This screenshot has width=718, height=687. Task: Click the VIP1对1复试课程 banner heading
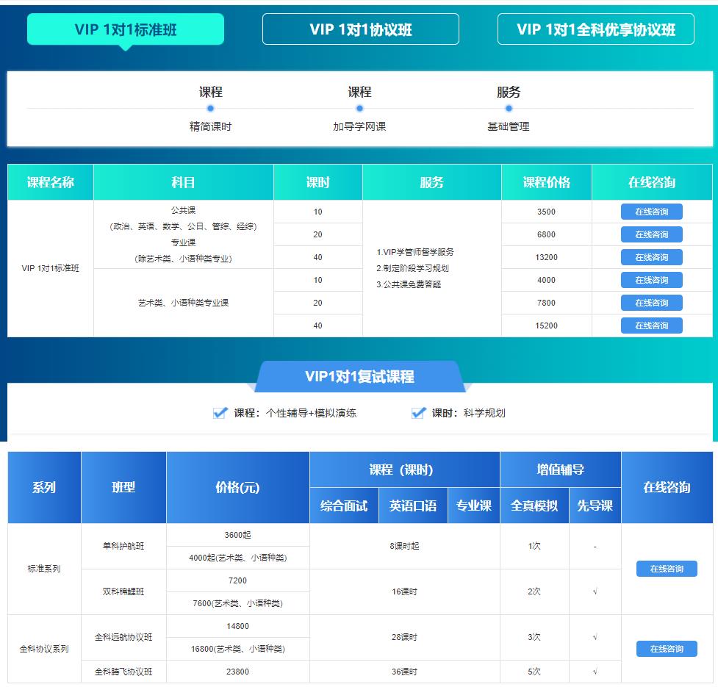(359, 377)
